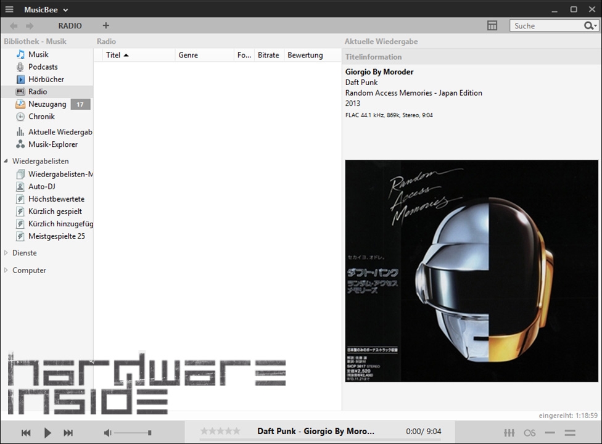
Task: Click the Suche search field
Action: click(546, 26)
